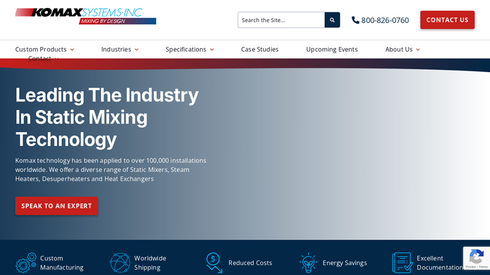Screen dimensions: 490x275
Task: Click the magnifier search button
Action: tap(332, 20)
